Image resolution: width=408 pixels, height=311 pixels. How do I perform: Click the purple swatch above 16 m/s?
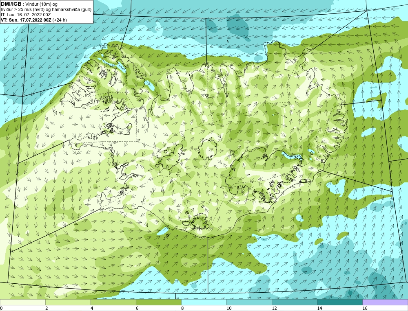point(385,302)
